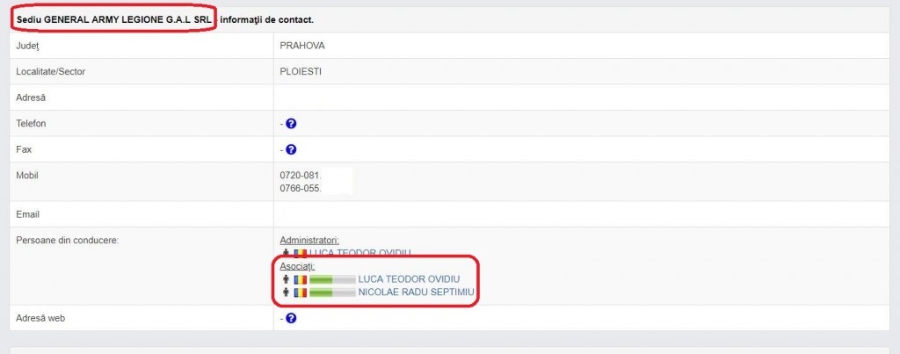Click help icon in Adresă web row
This screenshot has height=354, width=900.
pyautogui.click(x=291, y=318)
